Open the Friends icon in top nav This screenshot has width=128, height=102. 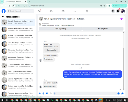pos(51,11)
